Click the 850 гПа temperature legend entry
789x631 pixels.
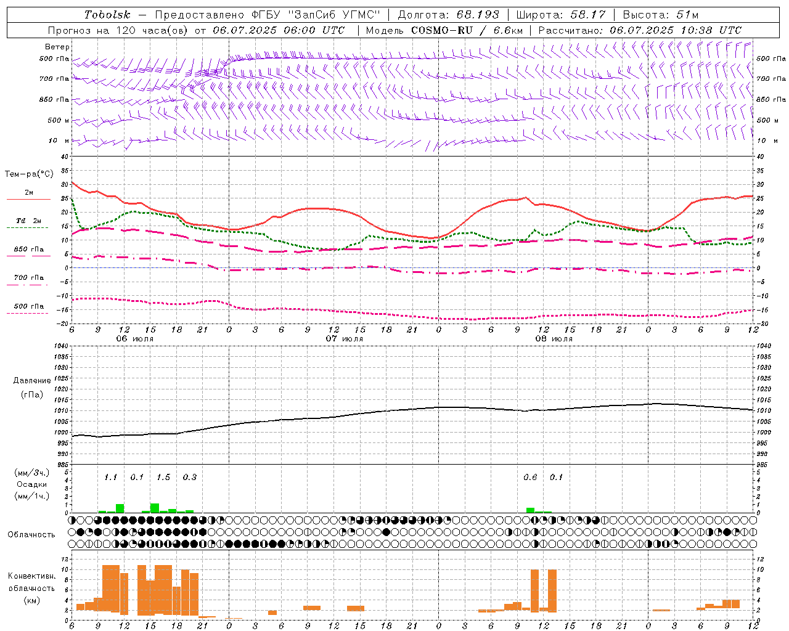click(29, 250)
